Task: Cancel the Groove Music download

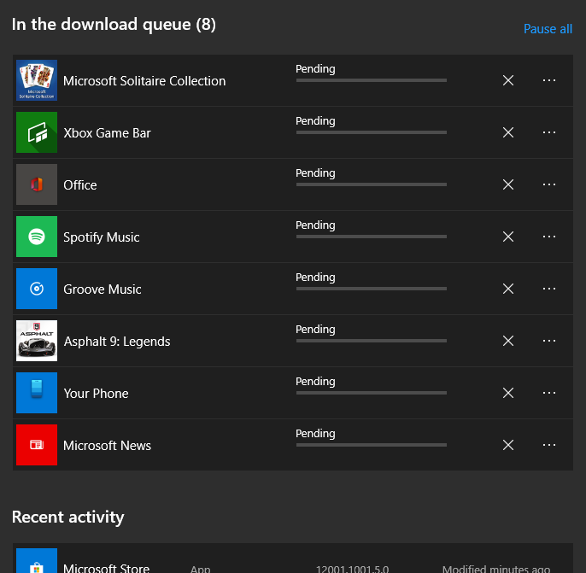Action: click(x=508, y=289)
